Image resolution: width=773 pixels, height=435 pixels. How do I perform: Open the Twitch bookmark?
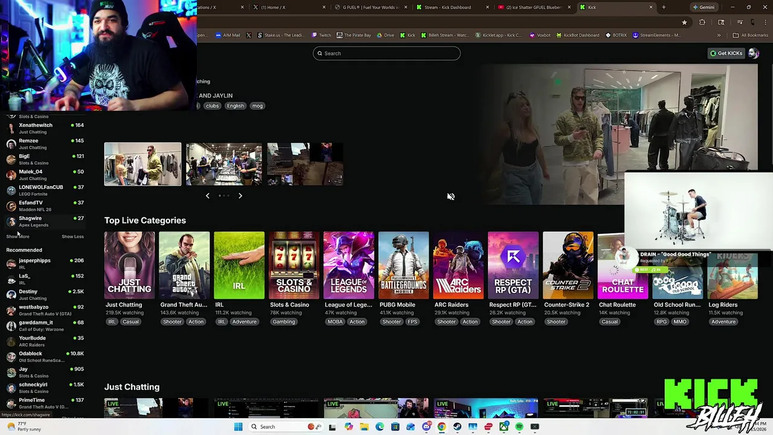click(x=321, y=35)
